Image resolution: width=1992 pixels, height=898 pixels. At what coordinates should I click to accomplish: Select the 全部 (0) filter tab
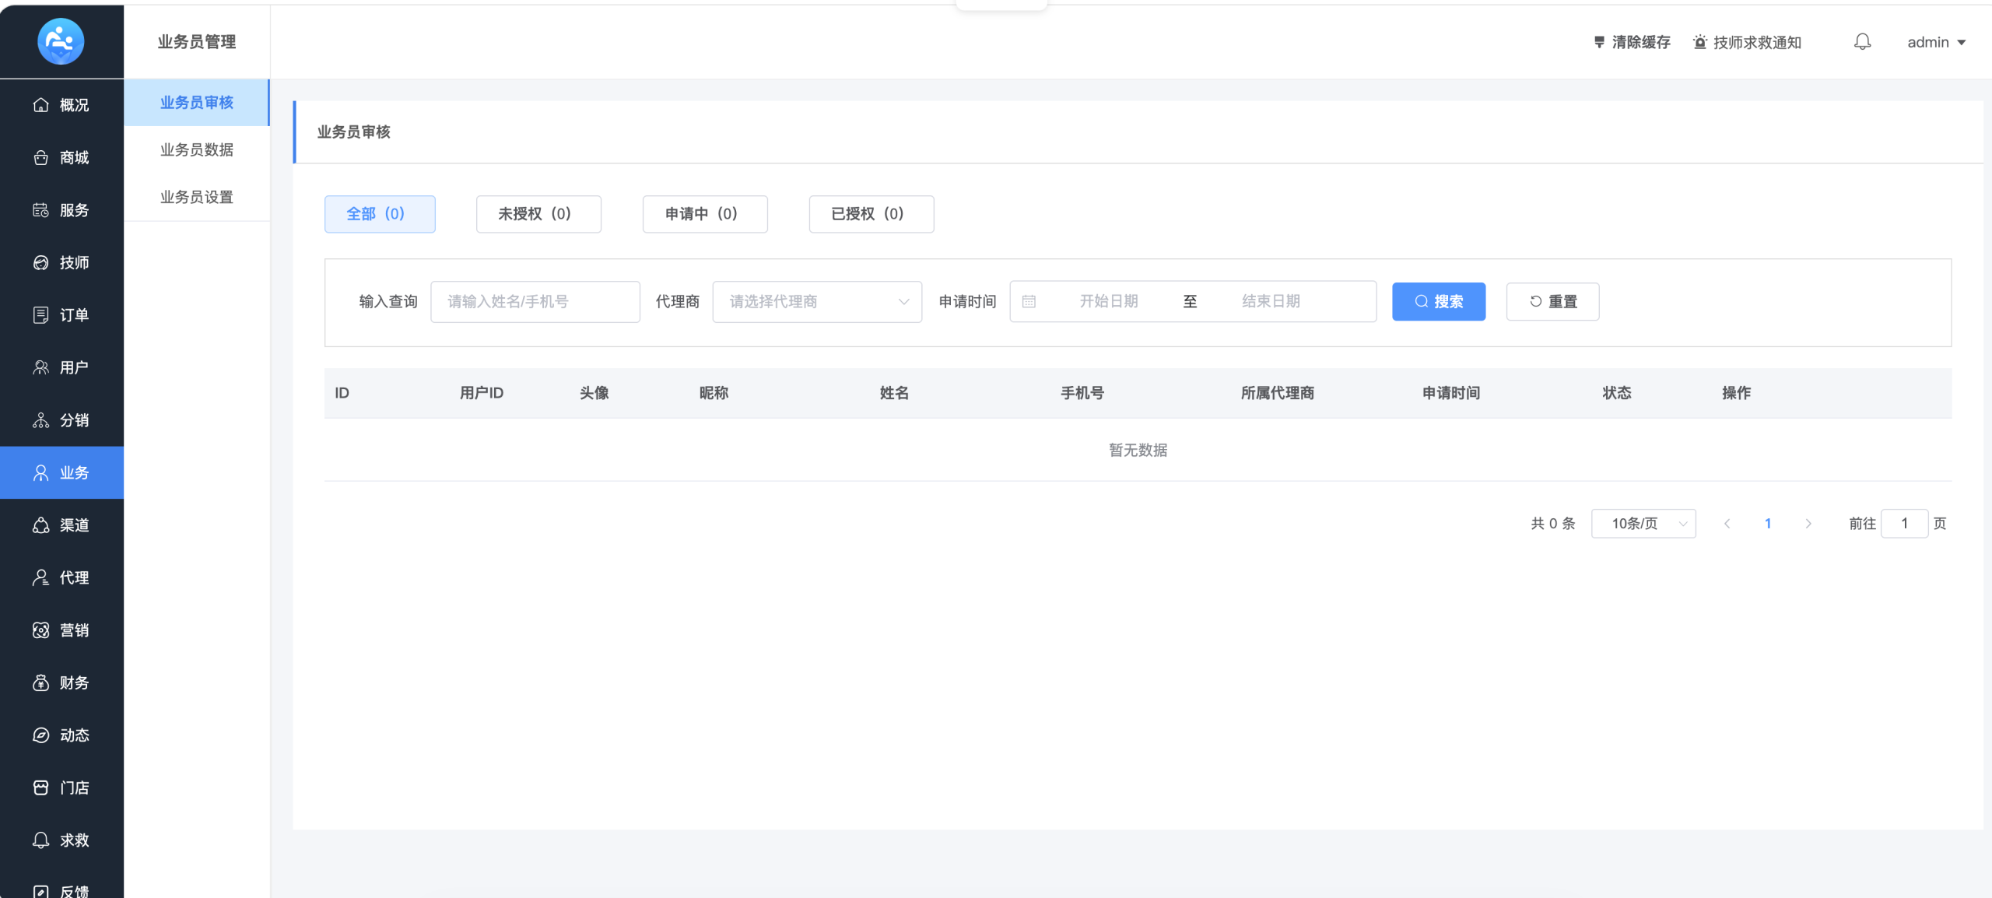click(x=380, y=214)
